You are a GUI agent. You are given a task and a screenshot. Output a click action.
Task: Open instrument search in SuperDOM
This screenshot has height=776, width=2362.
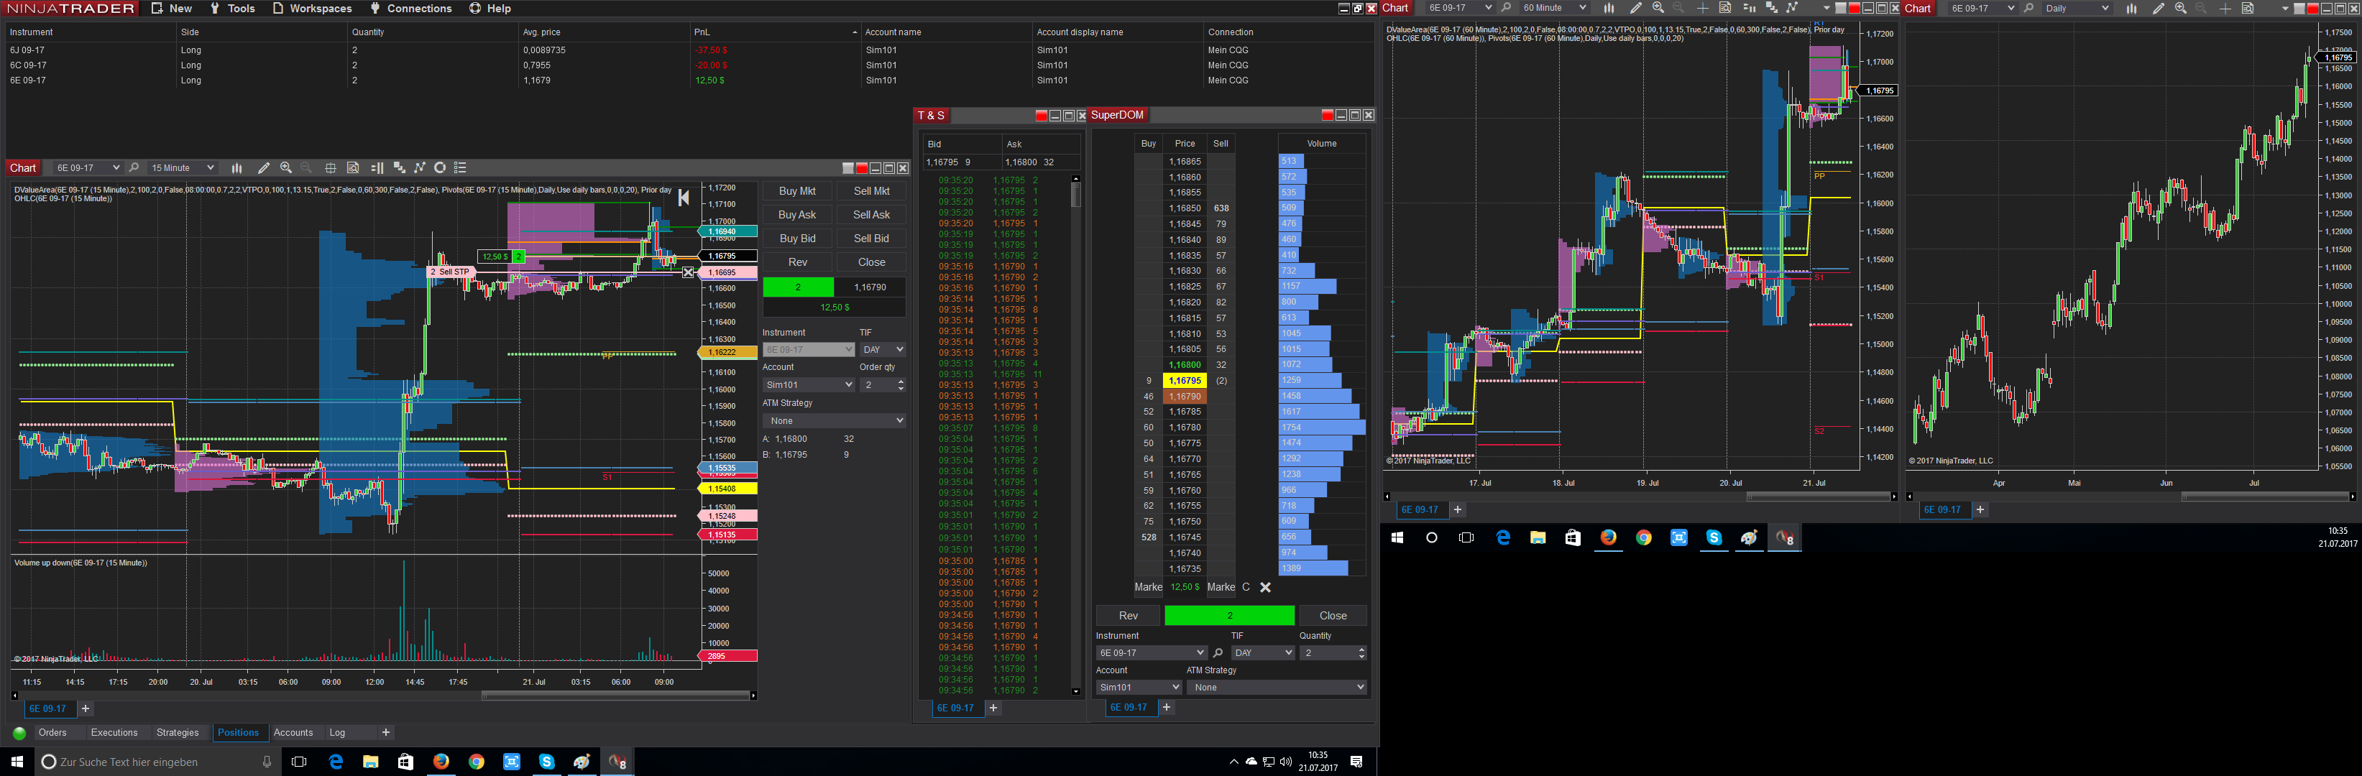(x=1218, y=653)
